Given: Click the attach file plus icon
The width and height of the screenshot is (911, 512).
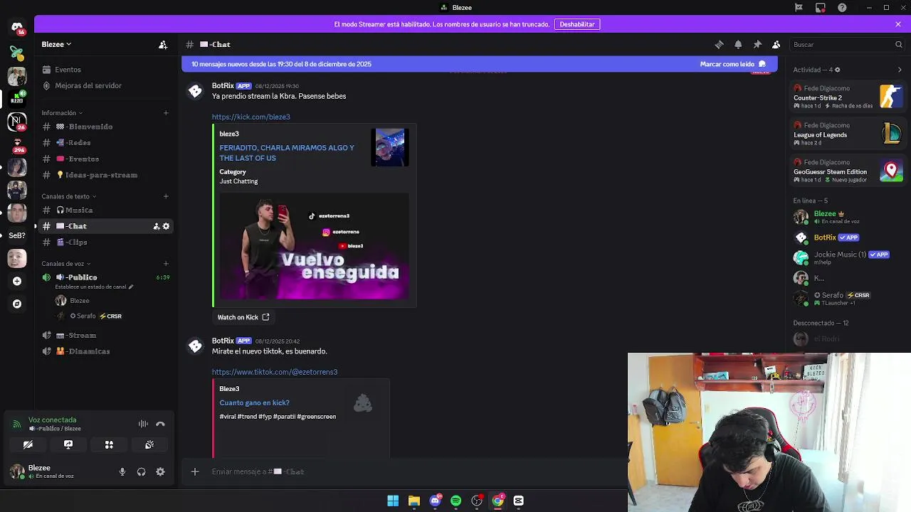Looking at the screenshot, I should pyautogui.click(x=194, y=471).
